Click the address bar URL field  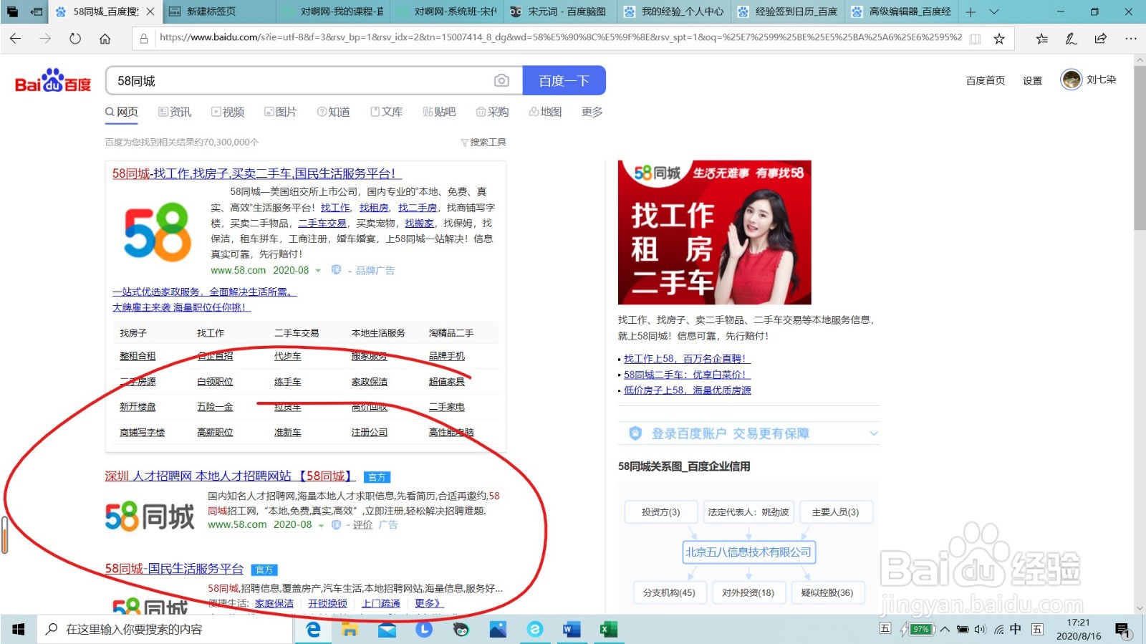tap(560, 38)
